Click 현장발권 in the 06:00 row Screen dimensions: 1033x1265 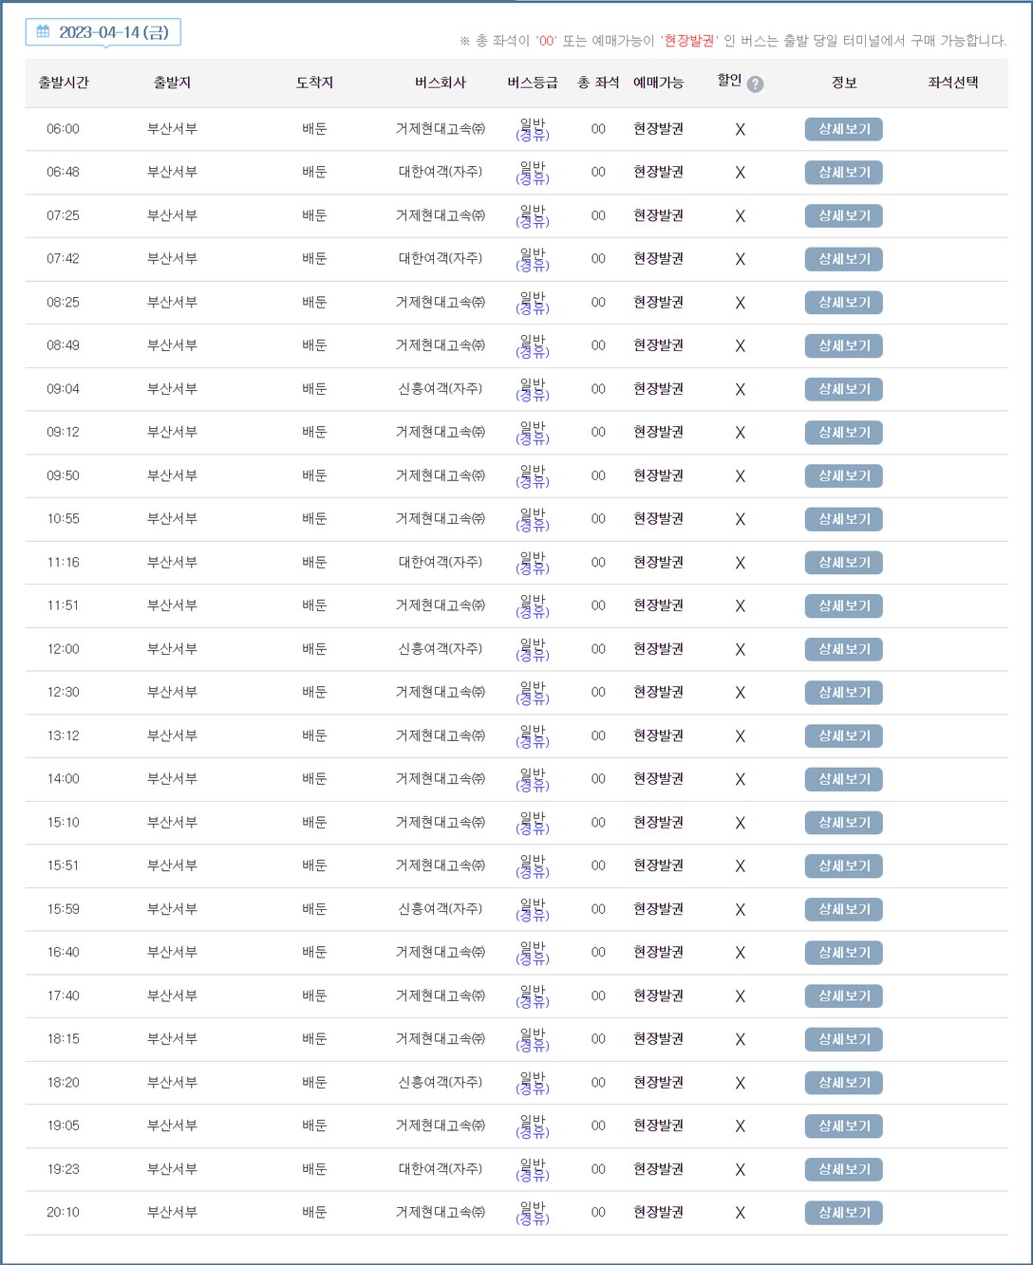(x=658, y=129)
